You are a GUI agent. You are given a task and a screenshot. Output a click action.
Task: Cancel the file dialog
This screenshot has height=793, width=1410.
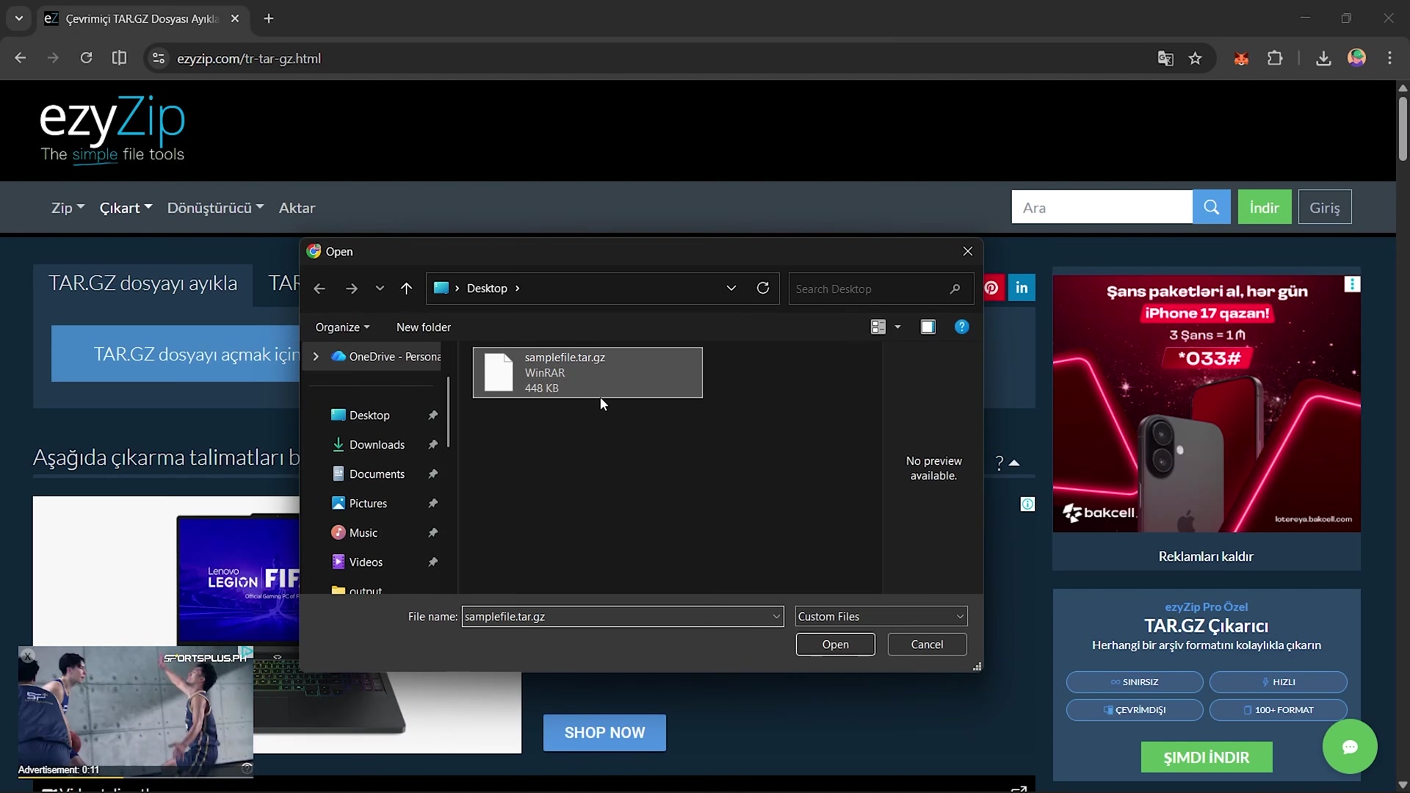[x=927, y=645]
